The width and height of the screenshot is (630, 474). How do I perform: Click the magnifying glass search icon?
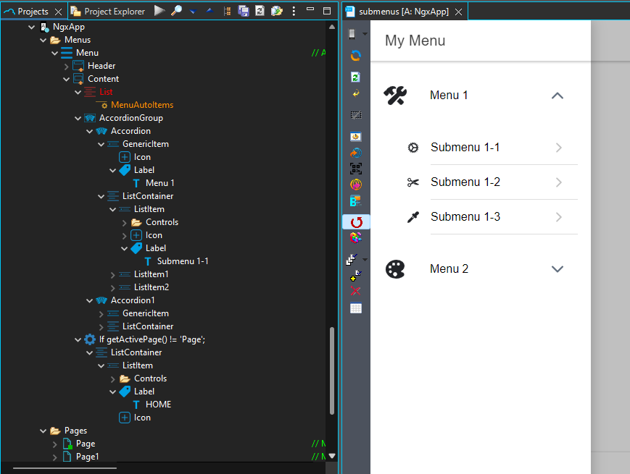176,11
